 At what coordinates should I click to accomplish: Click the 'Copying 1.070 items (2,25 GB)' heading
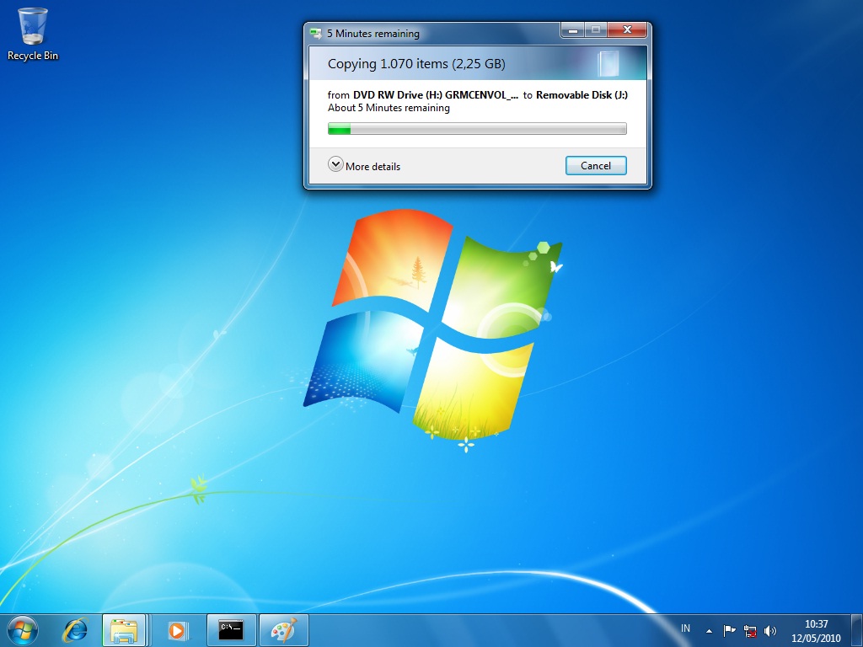pyautogui.click(x=416, y=64)
